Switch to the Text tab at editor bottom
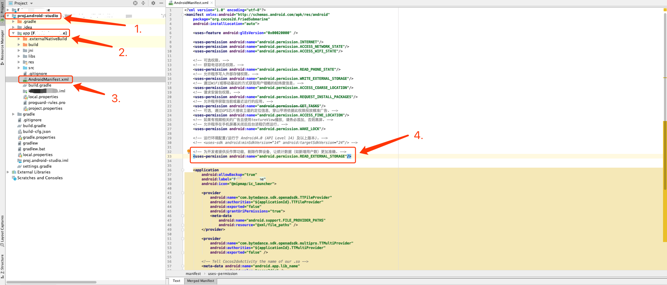This screenshot has height=285, width=667. 177,281
